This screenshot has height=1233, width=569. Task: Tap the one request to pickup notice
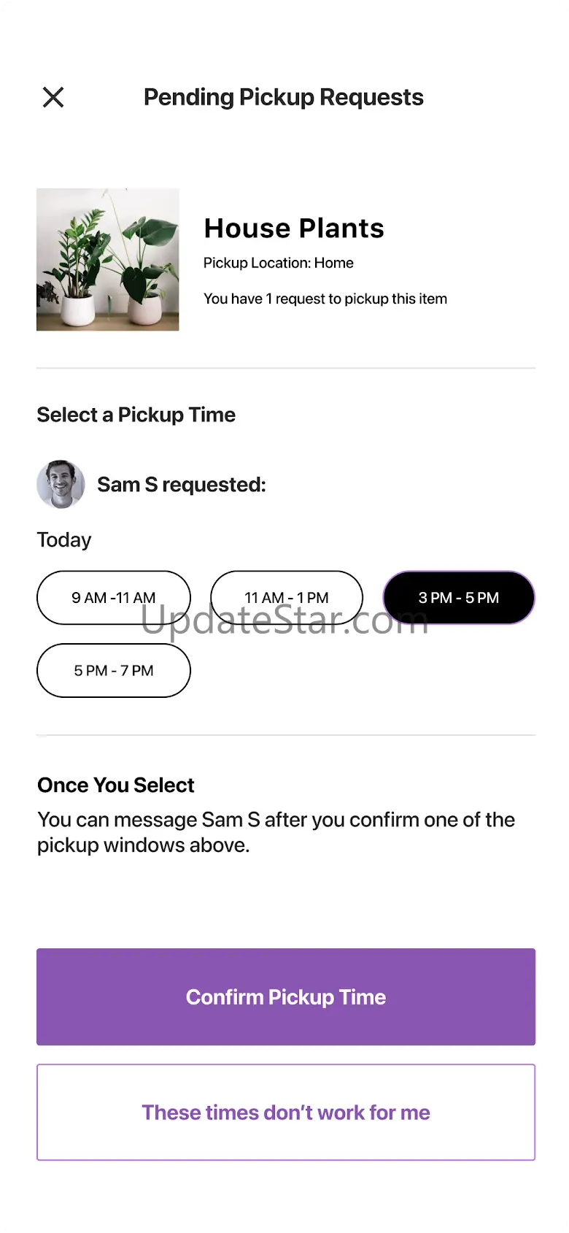[x=325, y=299]
